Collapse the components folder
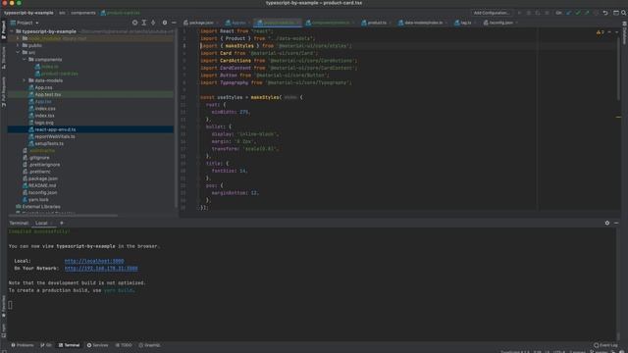 pos(25,60)
